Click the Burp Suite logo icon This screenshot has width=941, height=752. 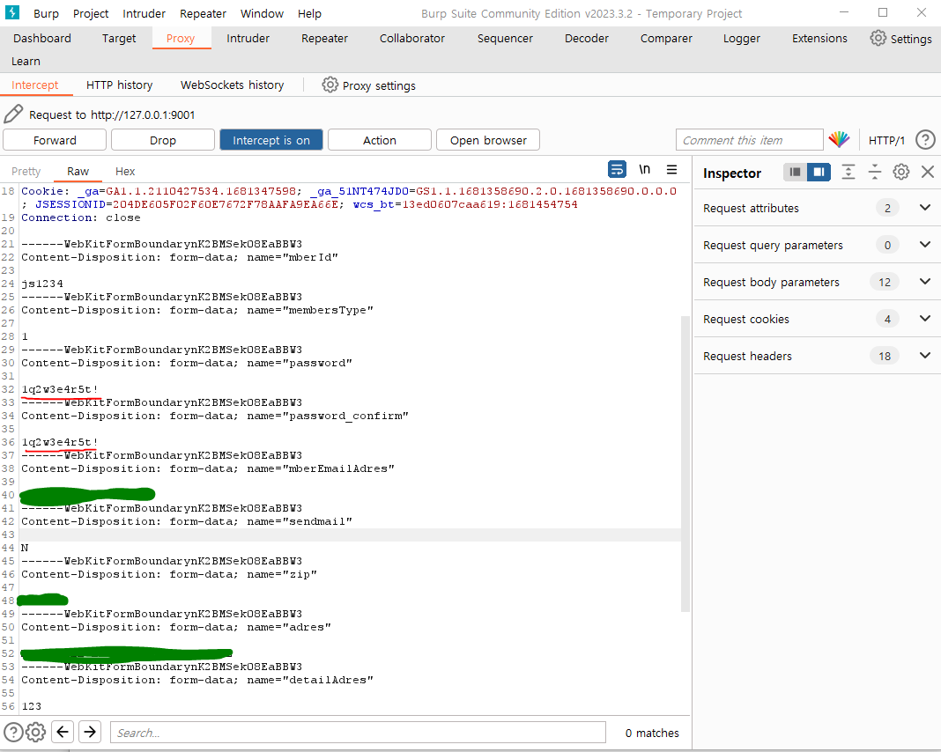[x=12, y=12]
